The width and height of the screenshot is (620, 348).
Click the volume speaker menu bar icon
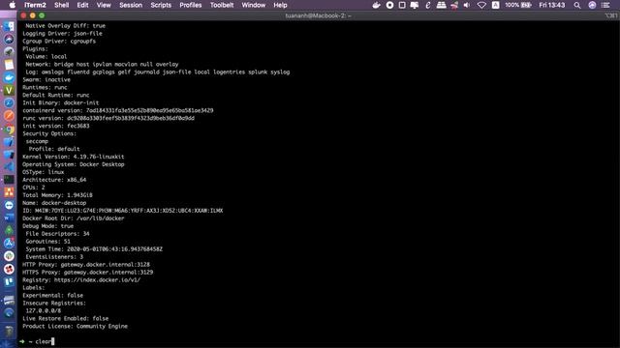[467, 5]
